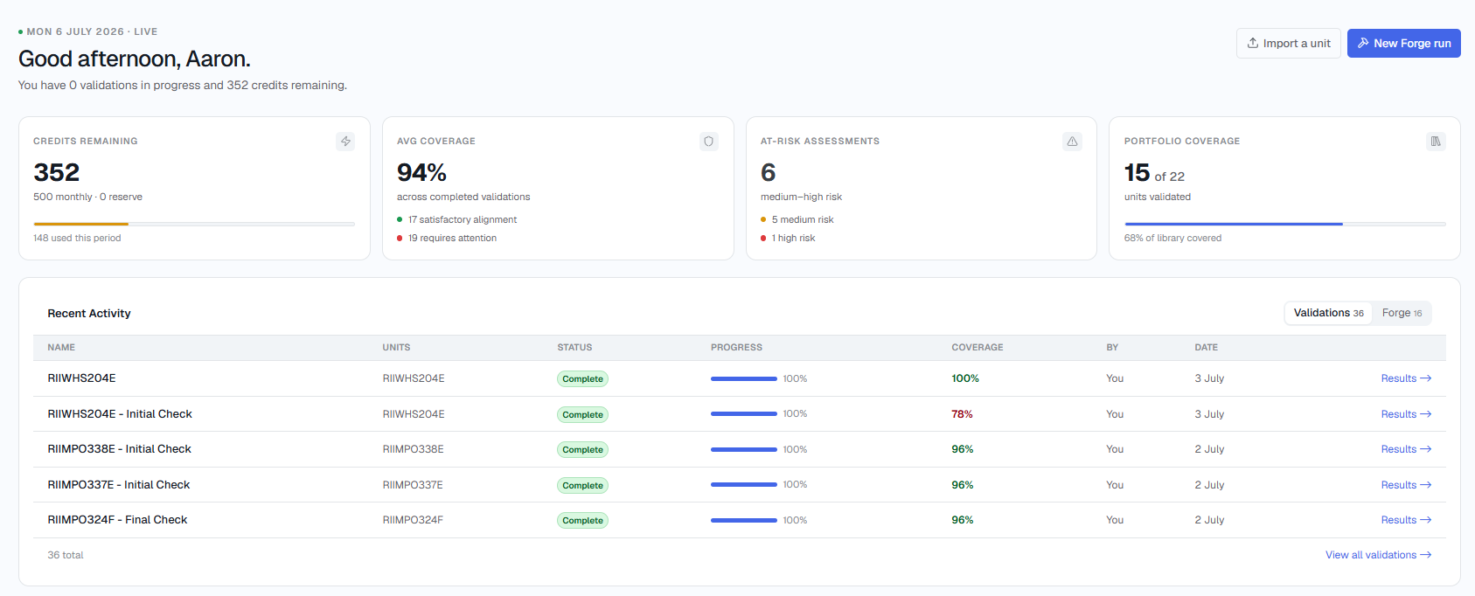Click the green live status dot near date

(x=21, y=31)
